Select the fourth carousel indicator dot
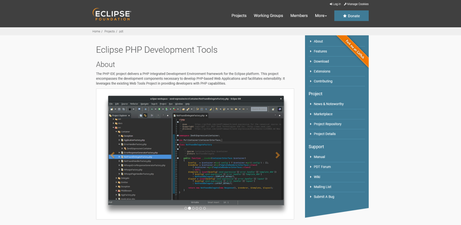This screenshot has height=225, width=461. tap(197, 208)
